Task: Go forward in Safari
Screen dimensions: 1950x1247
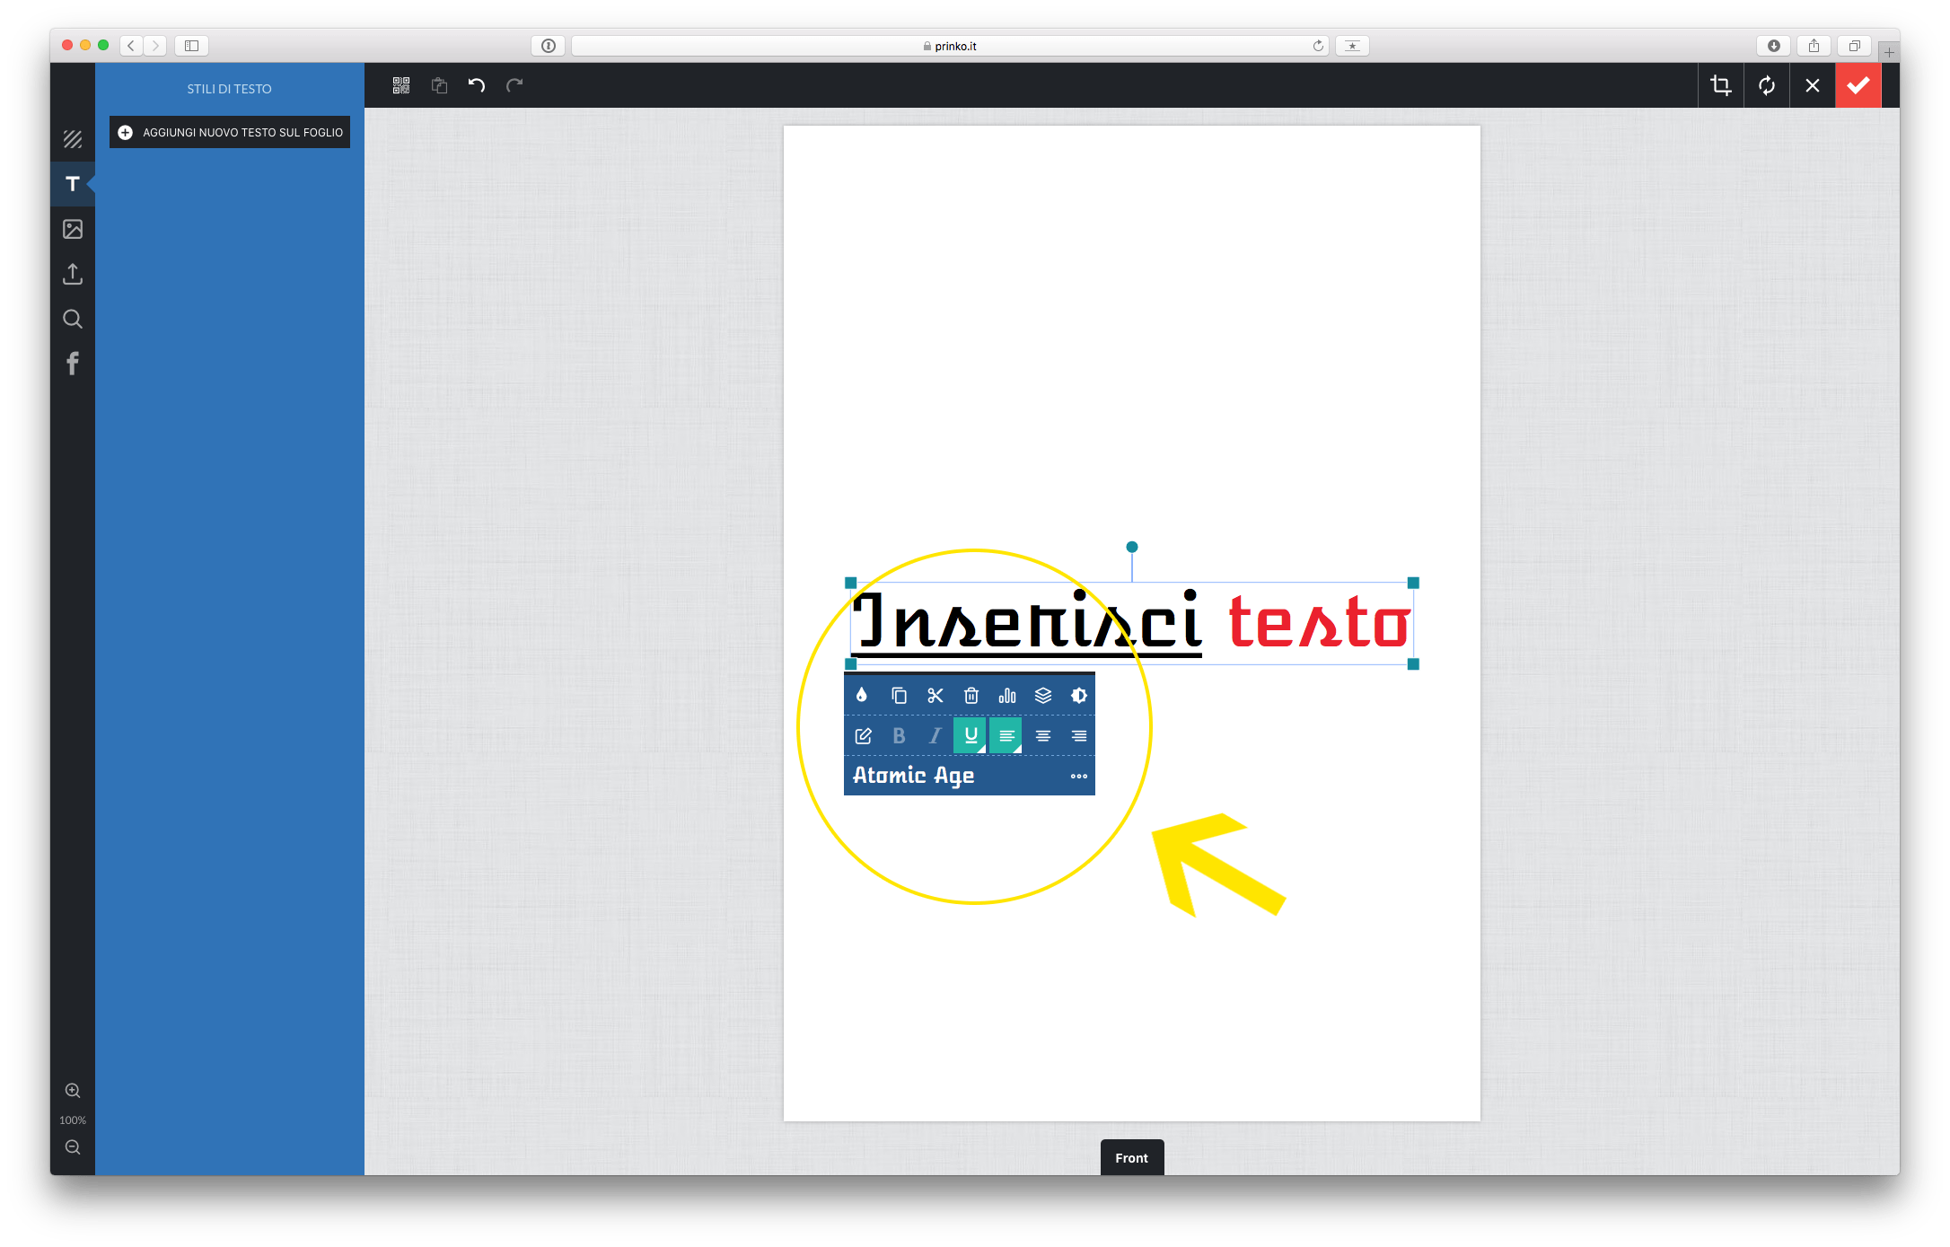Action: pos(155,46)
